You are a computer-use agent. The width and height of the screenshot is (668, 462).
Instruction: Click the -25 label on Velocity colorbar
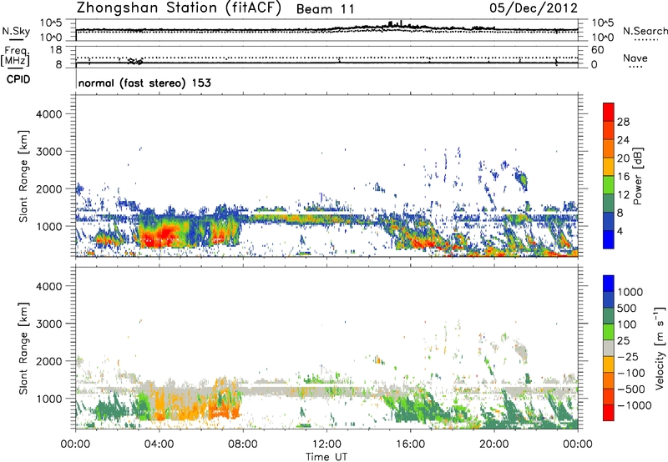click(x=628, y=357)
